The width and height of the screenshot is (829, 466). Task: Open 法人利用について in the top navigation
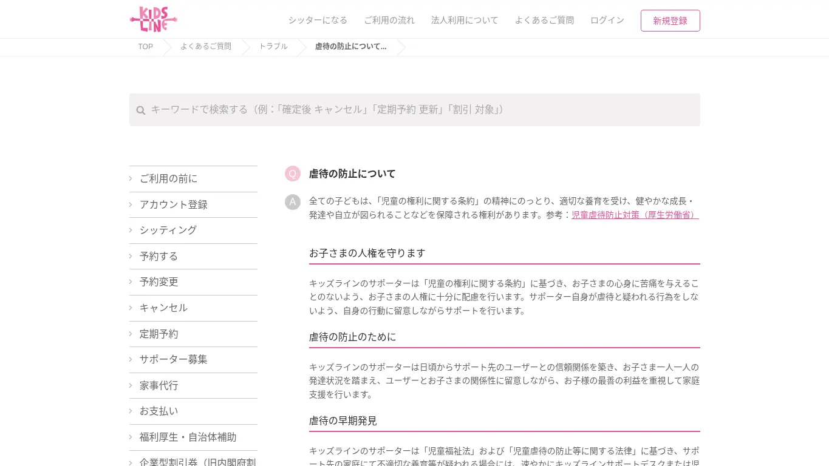click(x=465, y=20)
